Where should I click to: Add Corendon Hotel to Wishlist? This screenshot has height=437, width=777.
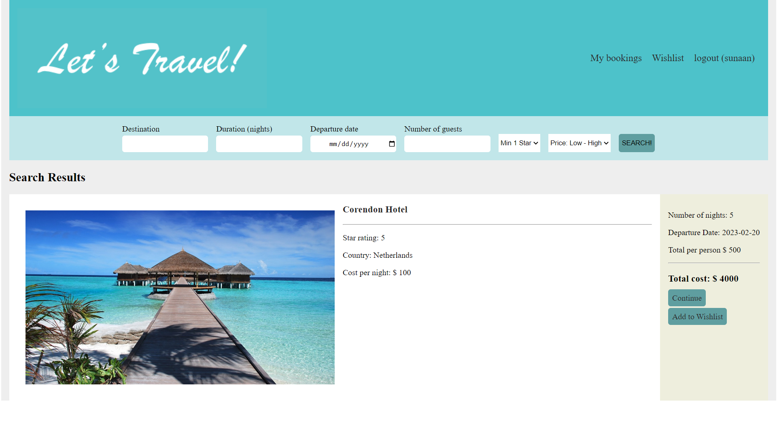(x=697, y=316)
